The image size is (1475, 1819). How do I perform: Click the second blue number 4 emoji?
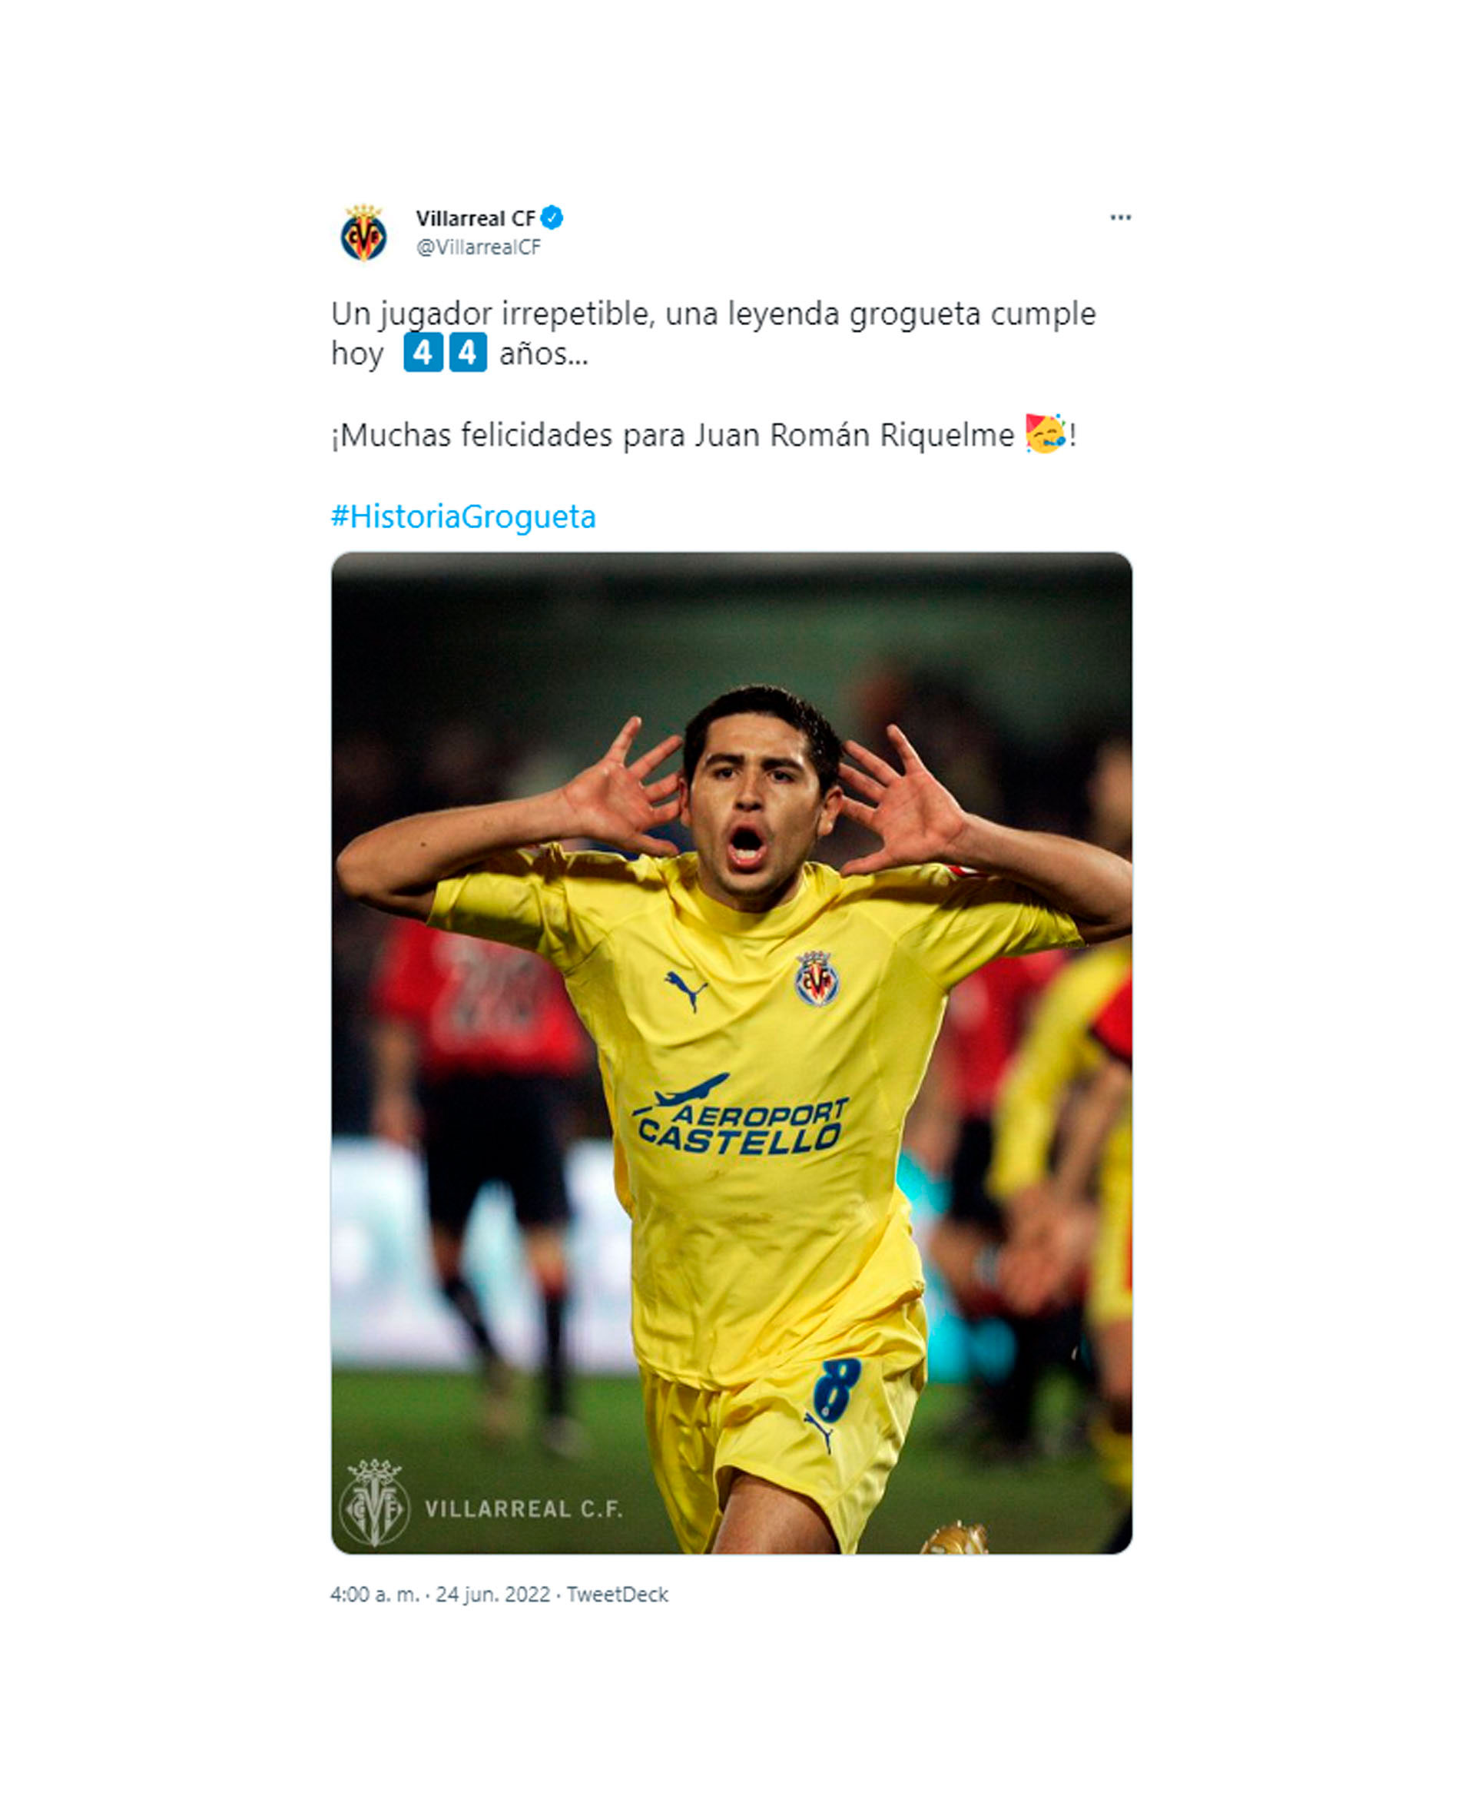pyautogui.click(x=467, y=353)
